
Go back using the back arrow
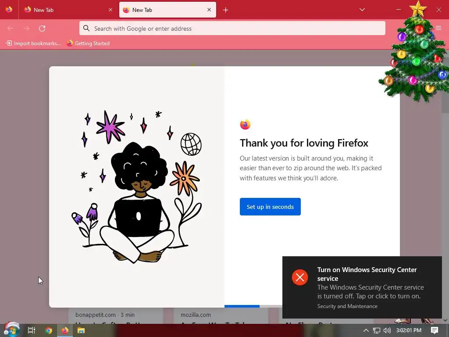pyautogui.click(x=11, y=29)
